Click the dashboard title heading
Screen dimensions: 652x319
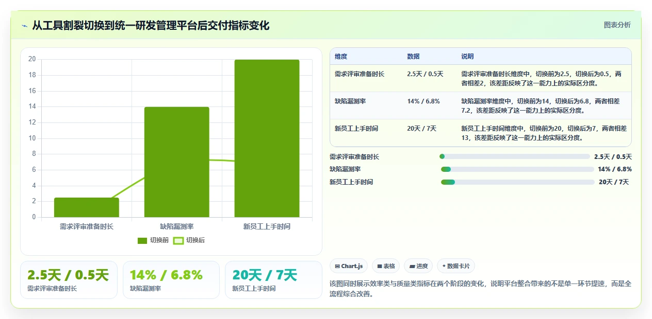[151, 25]
